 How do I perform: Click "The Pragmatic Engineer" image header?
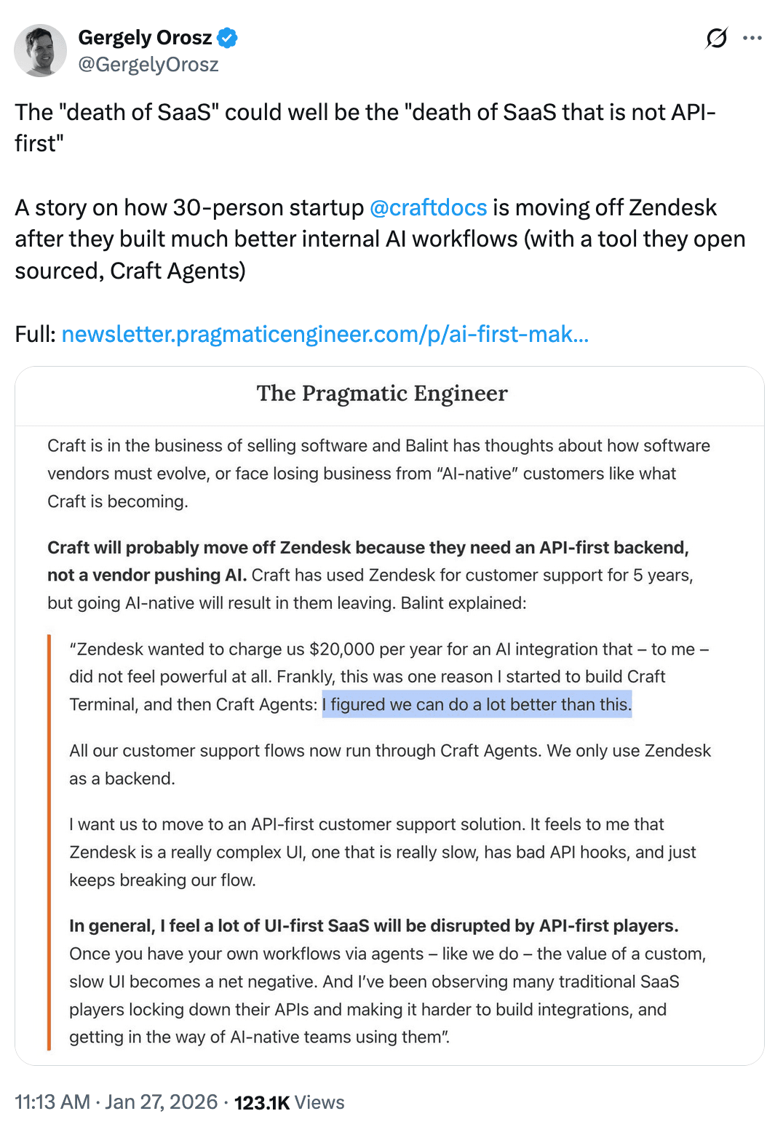click(x=382, y=394)
